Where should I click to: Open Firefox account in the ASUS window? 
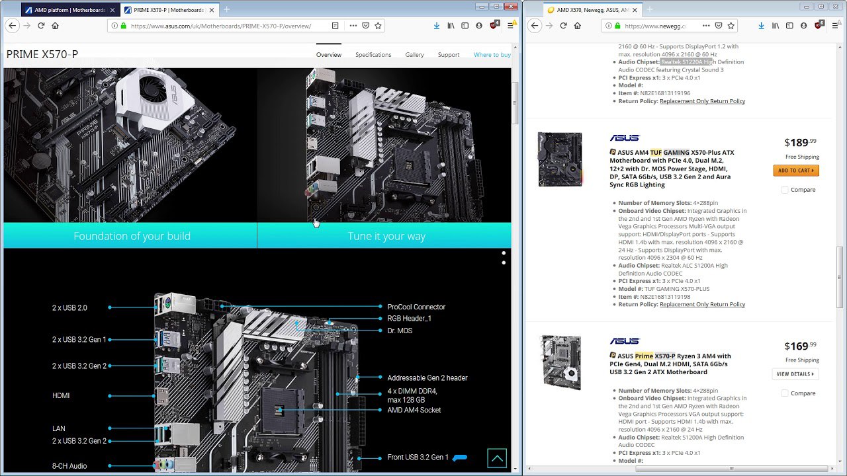[479, 25]
